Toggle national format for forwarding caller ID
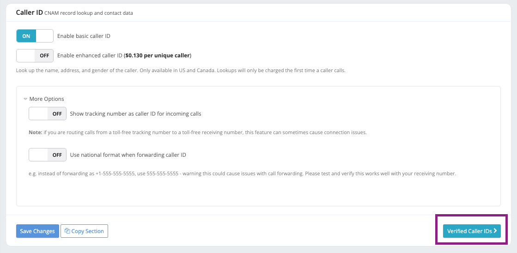517x253 pixels. pyautogui.click(x=48, y=154)
